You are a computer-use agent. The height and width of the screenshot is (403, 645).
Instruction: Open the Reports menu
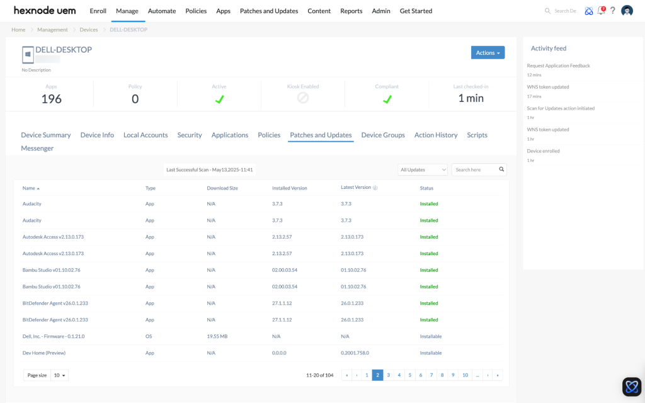351,11
